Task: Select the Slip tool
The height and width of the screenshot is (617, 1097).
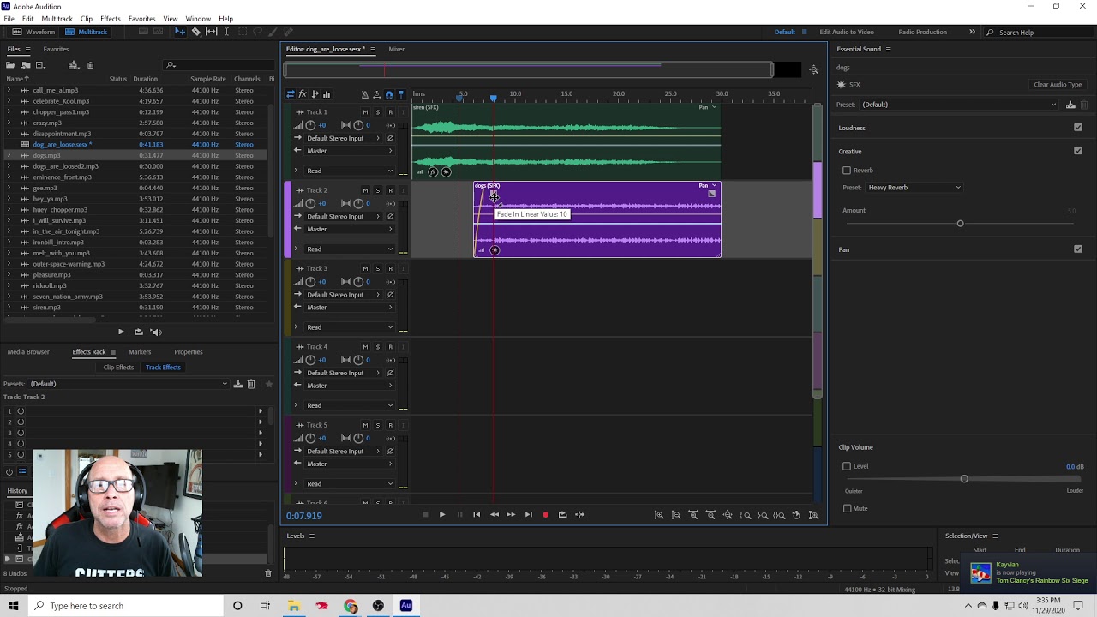Action: [x=211, y=32]
